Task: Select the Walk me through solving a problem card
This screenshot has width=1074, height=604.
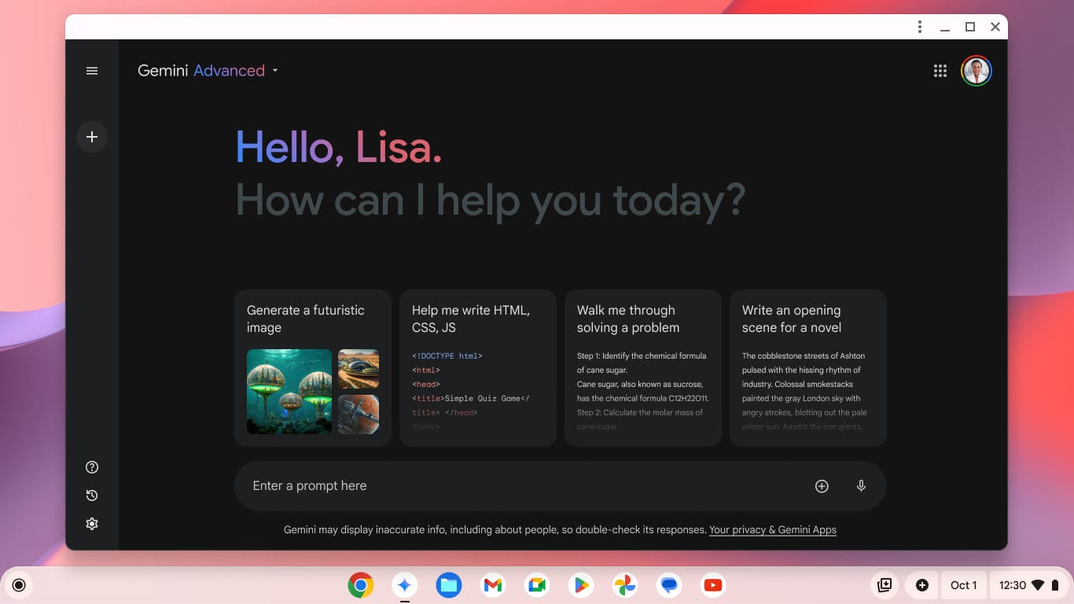Action: tap(642, 367)
